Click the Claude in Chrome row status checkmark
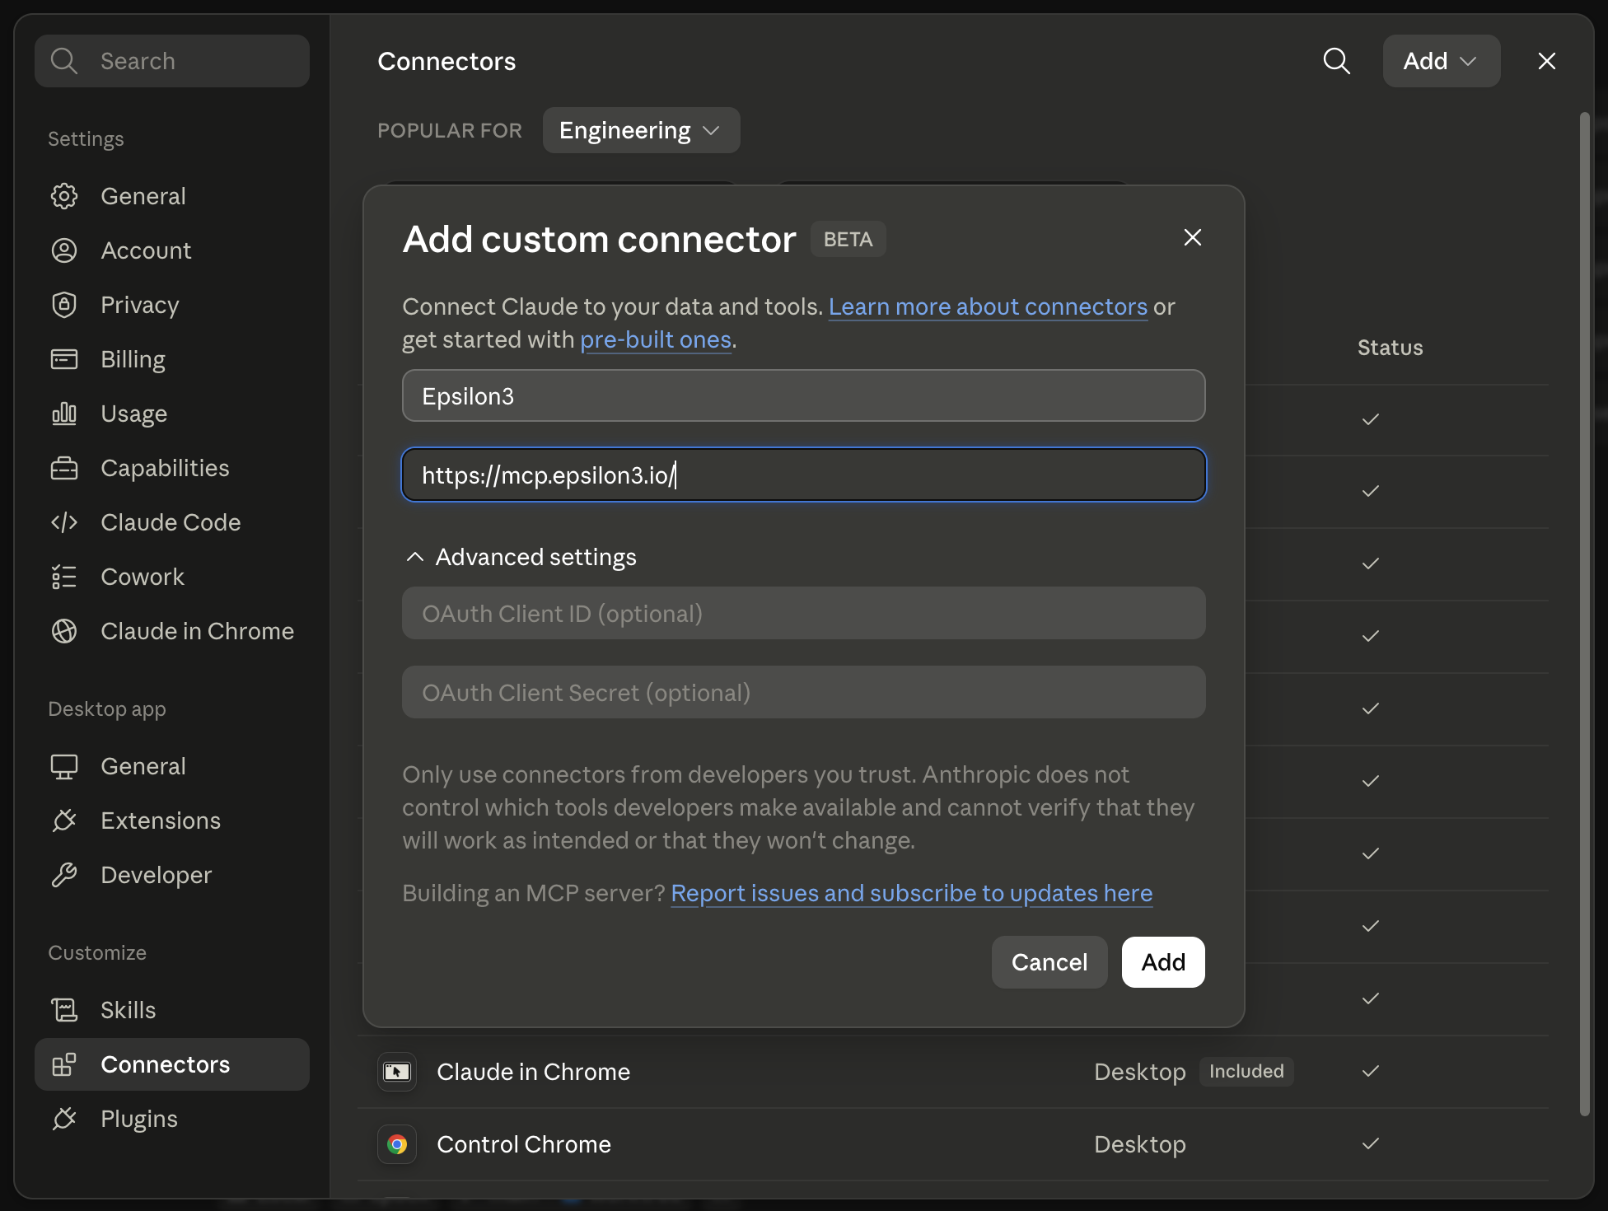Screen dimensions: 1608x1211 pyautogui.click(x=1371, y=1071)
